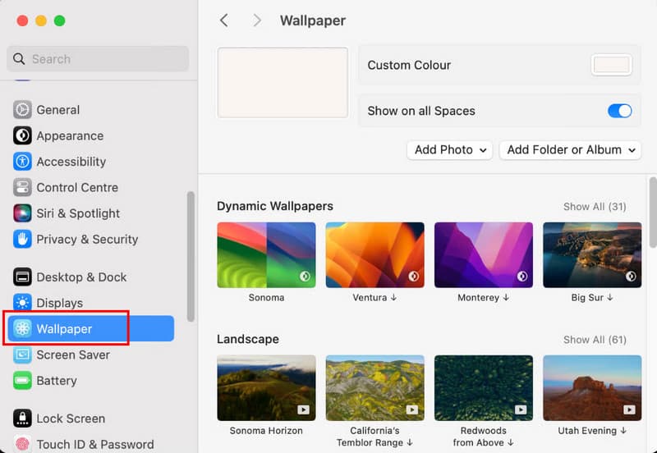Click the back navigation arrow
Screen dimensions: 657x453
pos(224,21)
